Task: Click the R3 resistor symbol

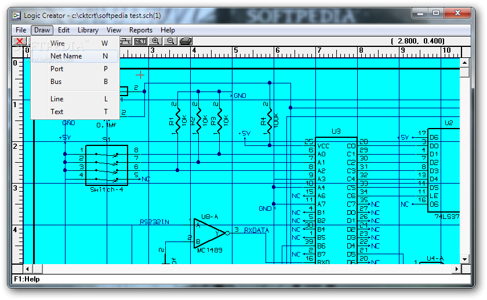Action: 220,121
